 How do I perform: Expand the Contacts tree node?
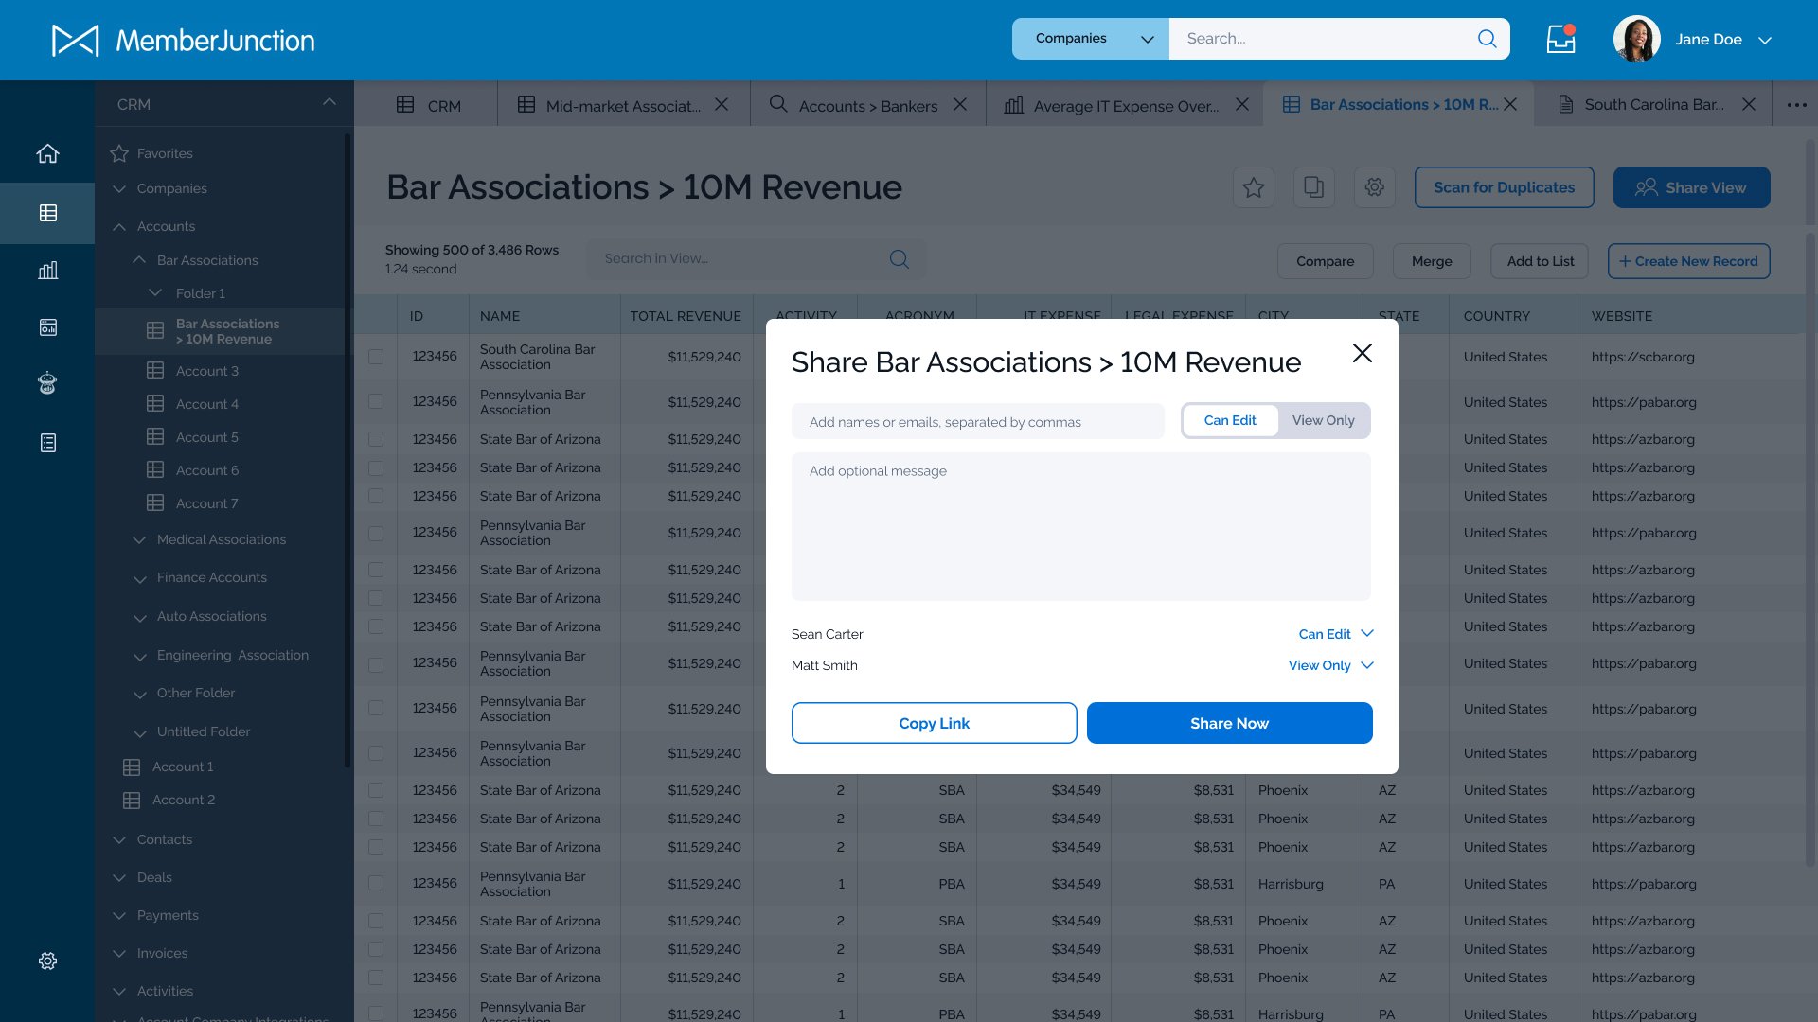(x=119, y=839)
